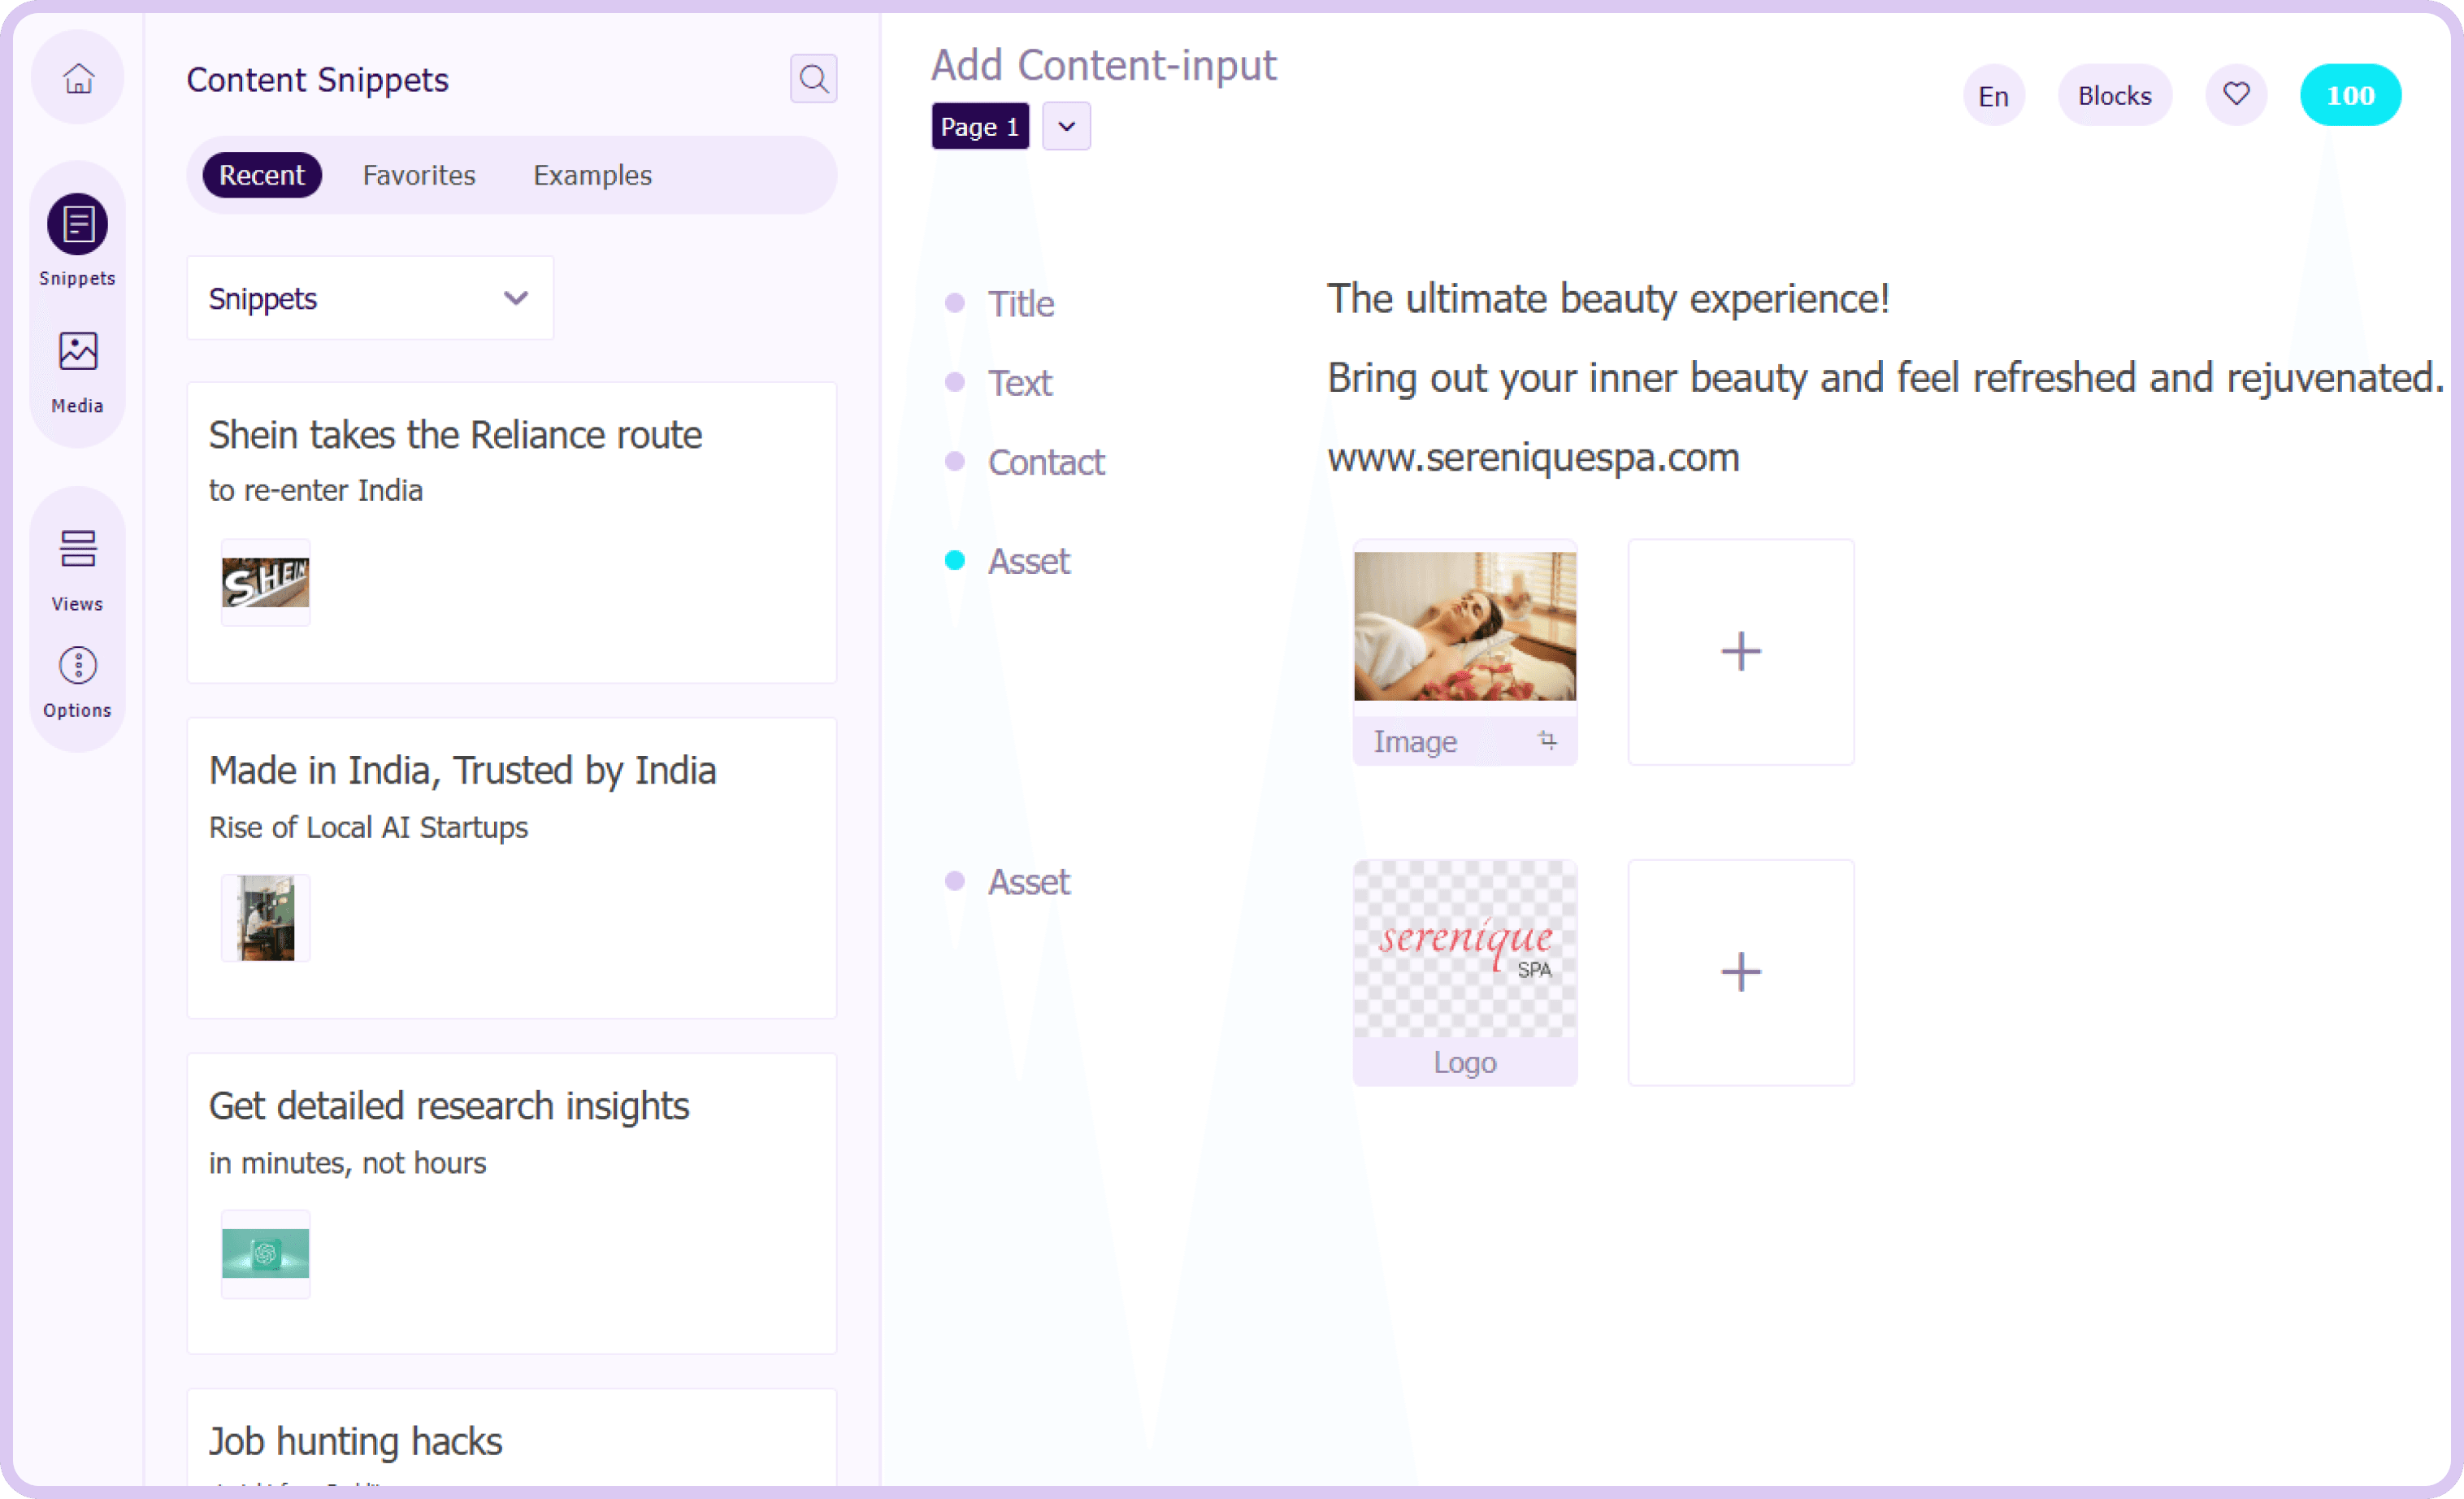
Task: Switch to the Examples tab
Action: click(592, 175)
